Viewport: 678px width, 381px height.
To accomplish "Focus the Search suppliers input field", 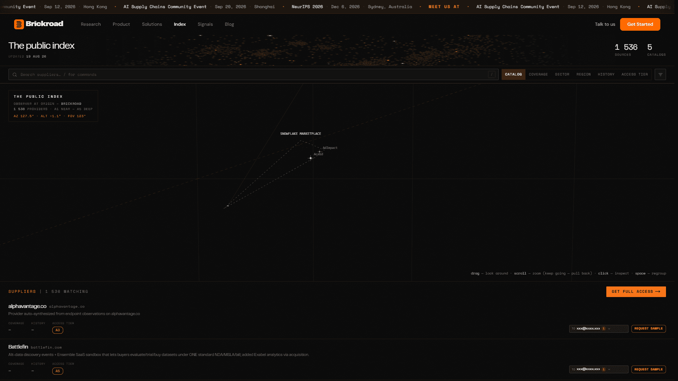I will [253, 74].
